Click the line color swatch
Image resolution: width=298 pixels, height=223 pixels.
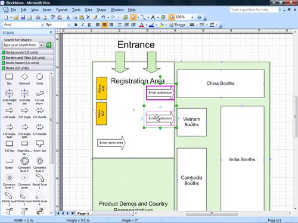[151, 25]
